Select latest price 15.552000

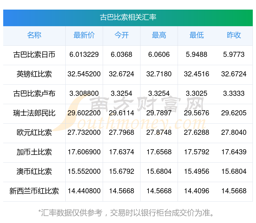coord(84,171)
